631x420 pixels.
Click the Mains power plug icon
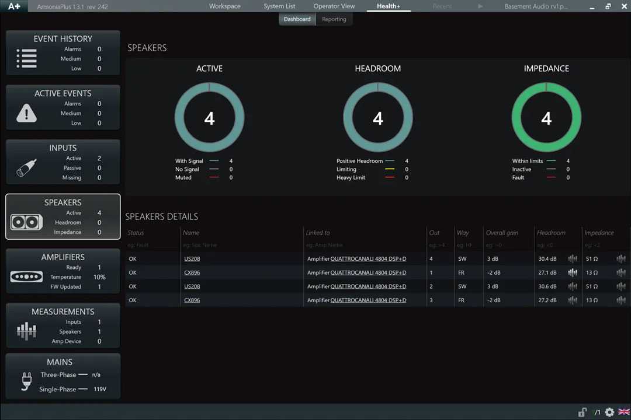coord(26,381)
